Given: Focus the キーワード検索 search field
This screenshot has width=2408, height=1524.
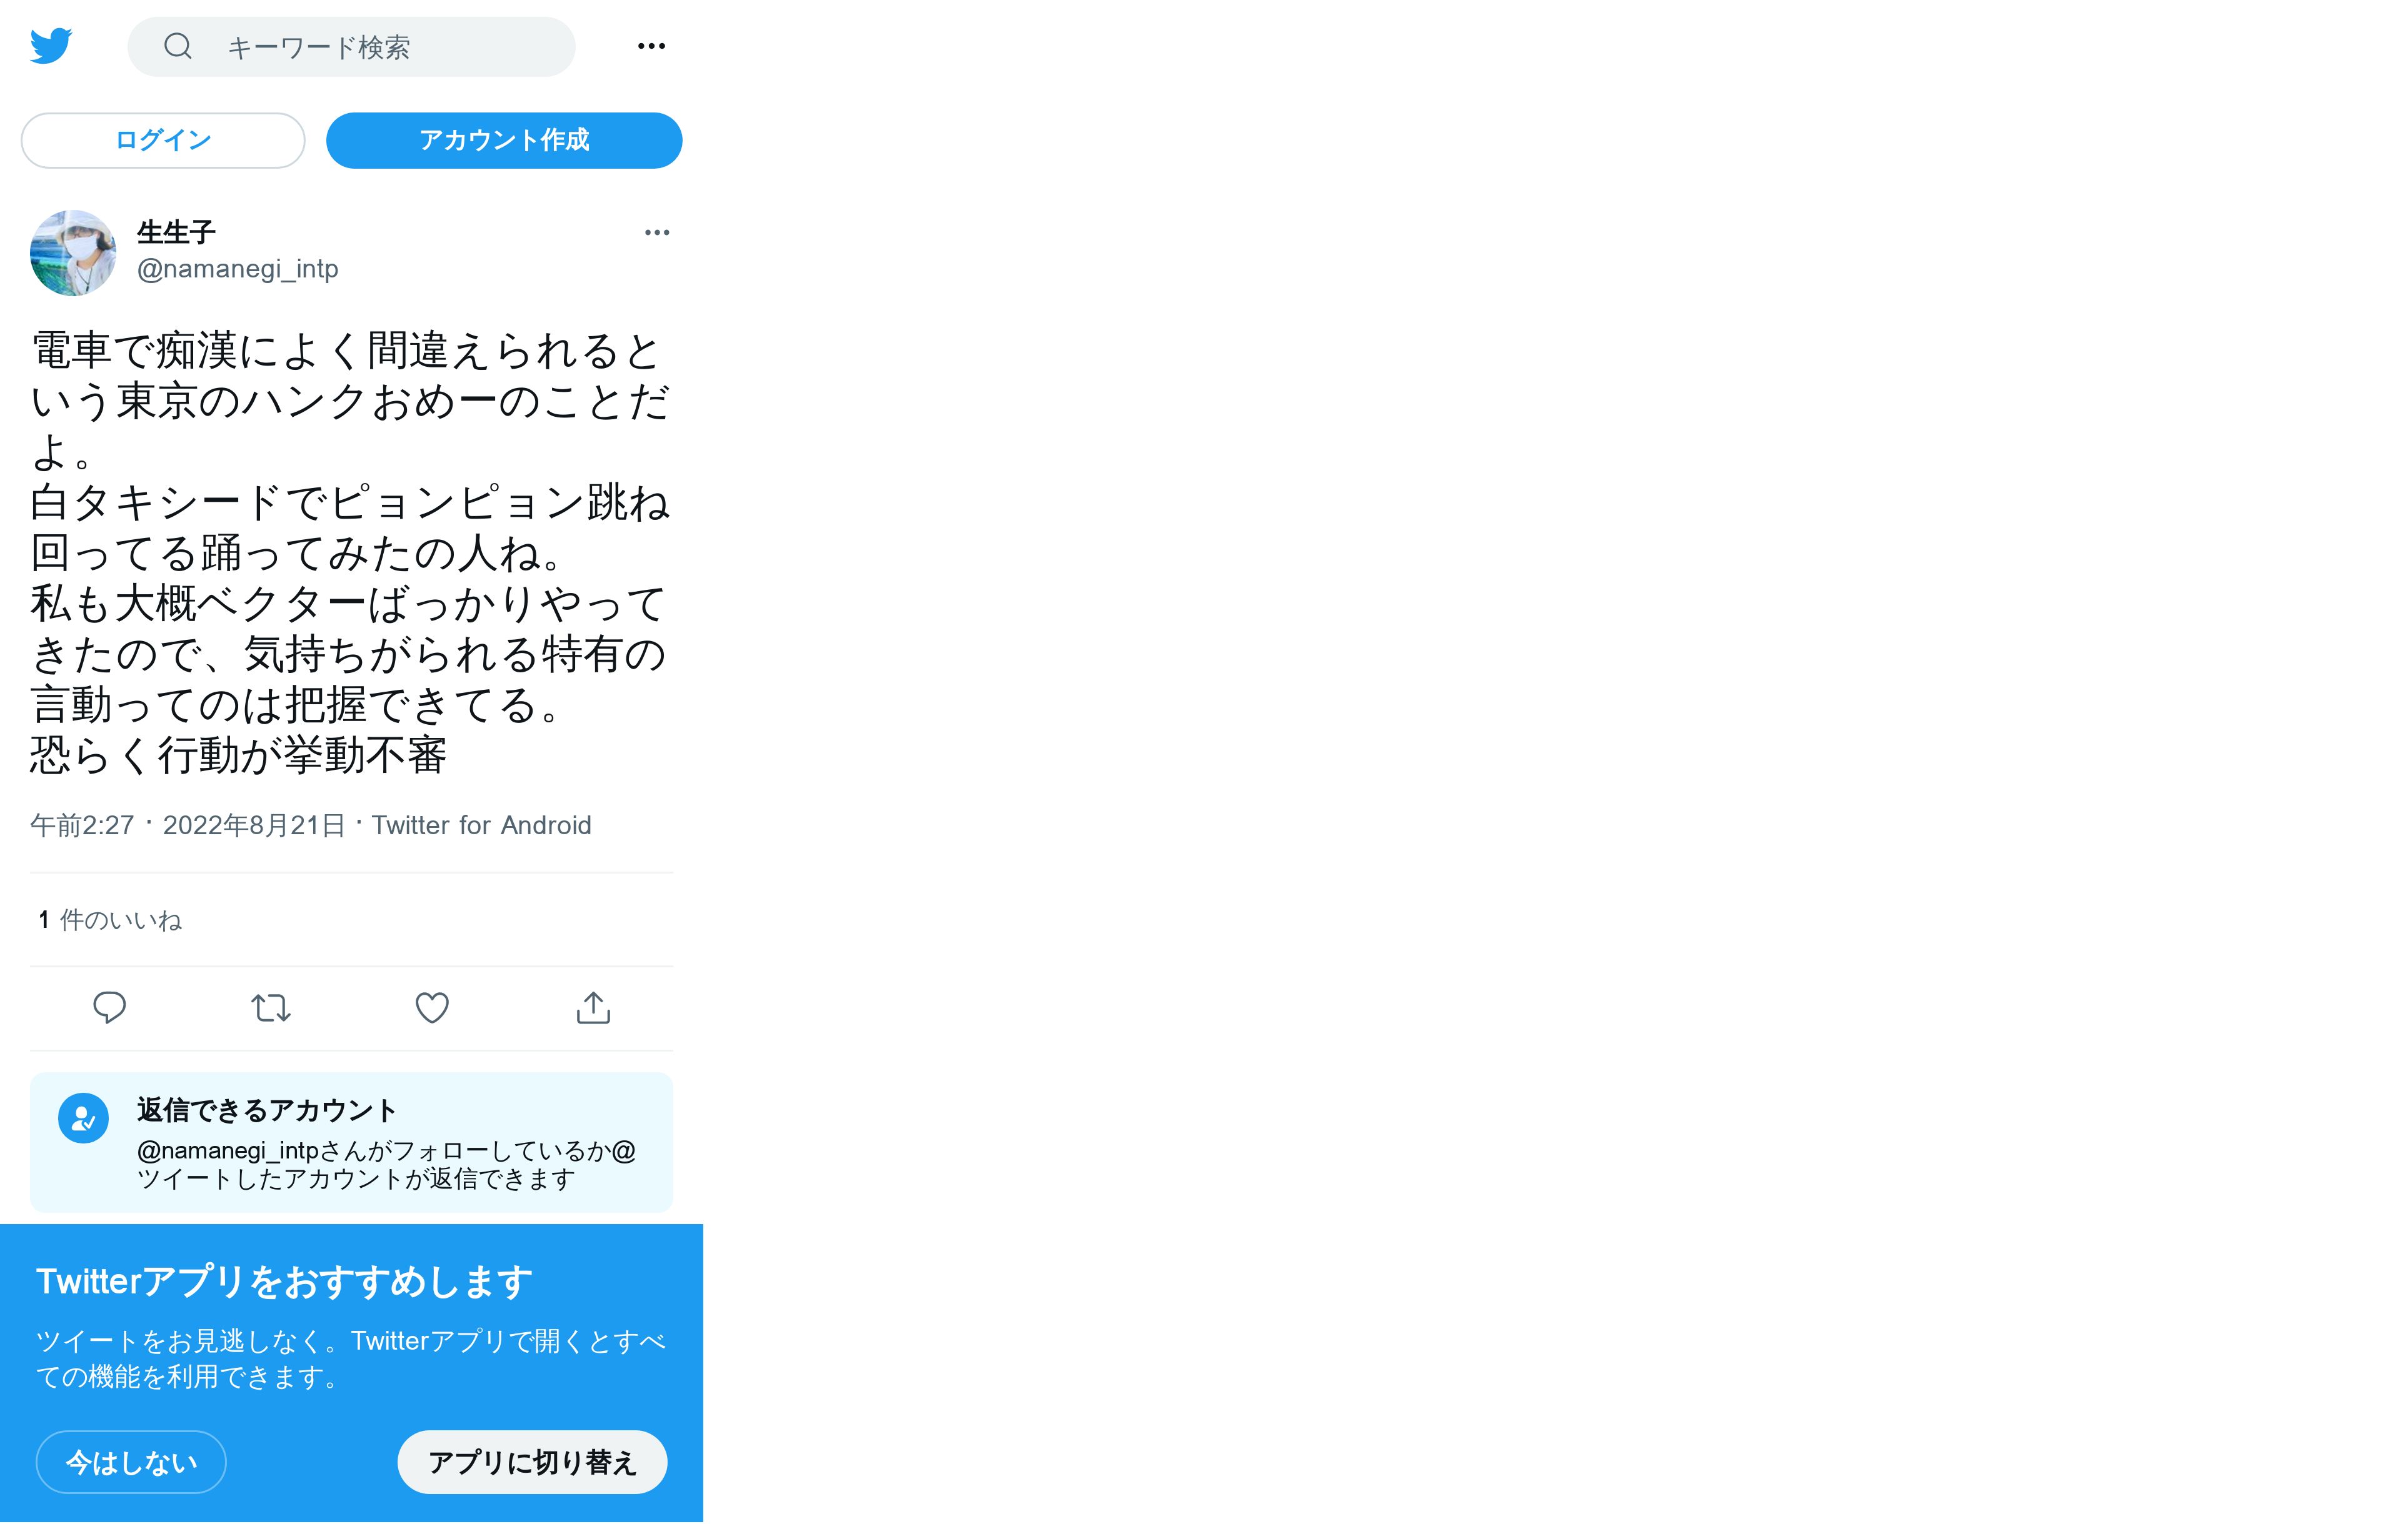Looking at the screenshot, I should pyautogui.click(x=352, y=47).
